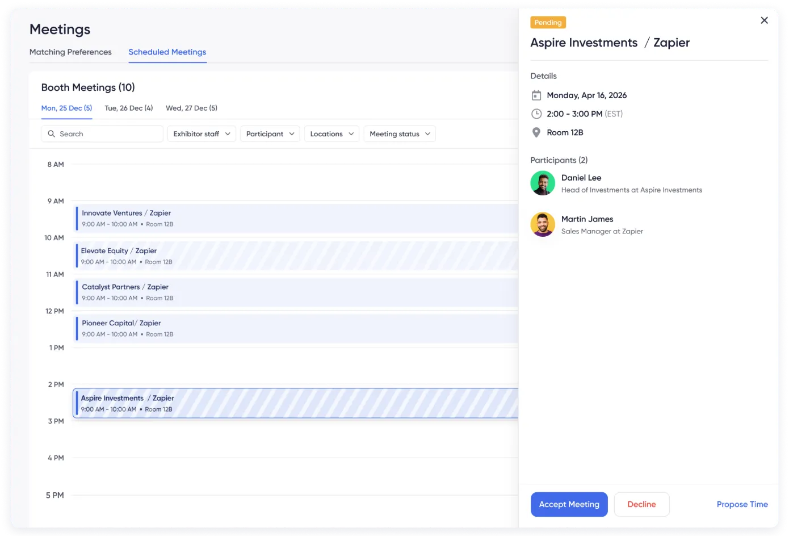
Task: Open the Pioneer Capital / Zapier meeting
Action: tap(296, 329)
